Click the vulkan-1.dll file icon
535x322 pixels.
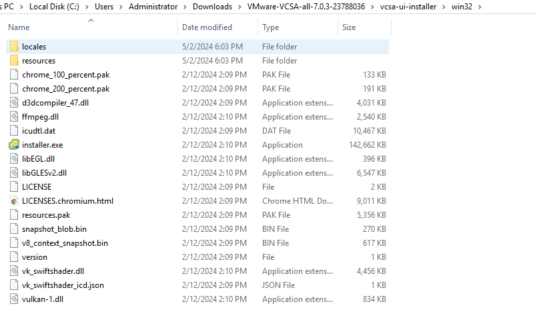click(14, 299)
